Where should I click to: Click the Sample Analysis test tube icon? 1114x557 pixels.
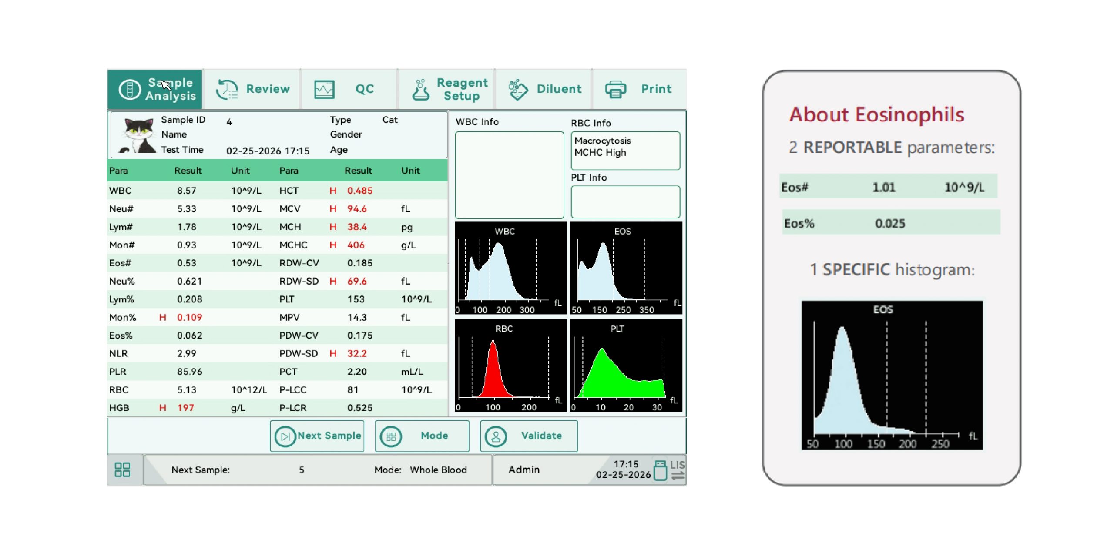(129, 90)
